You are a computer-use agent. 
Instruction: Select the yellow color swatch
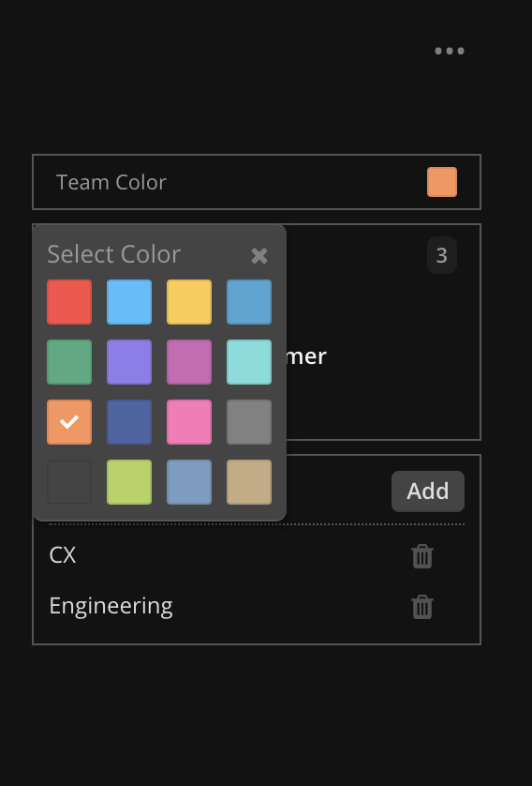tap(189, 302)
